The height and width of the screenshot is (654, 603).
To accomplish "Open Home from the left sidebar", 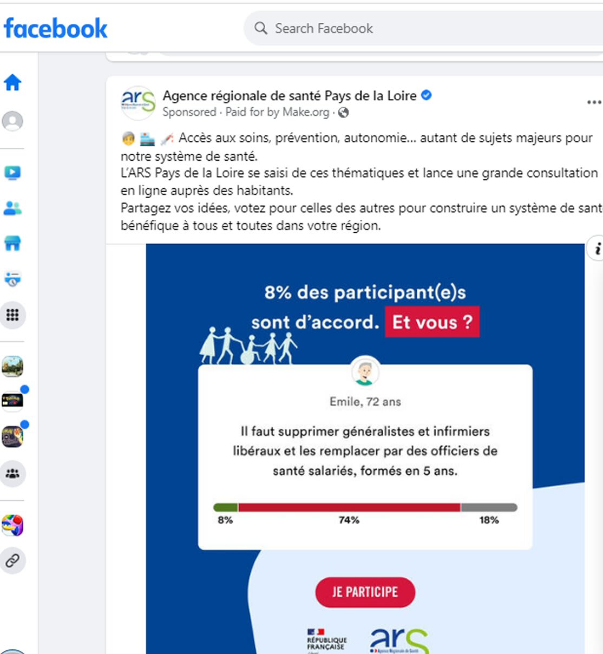I will tap(12, 83).
